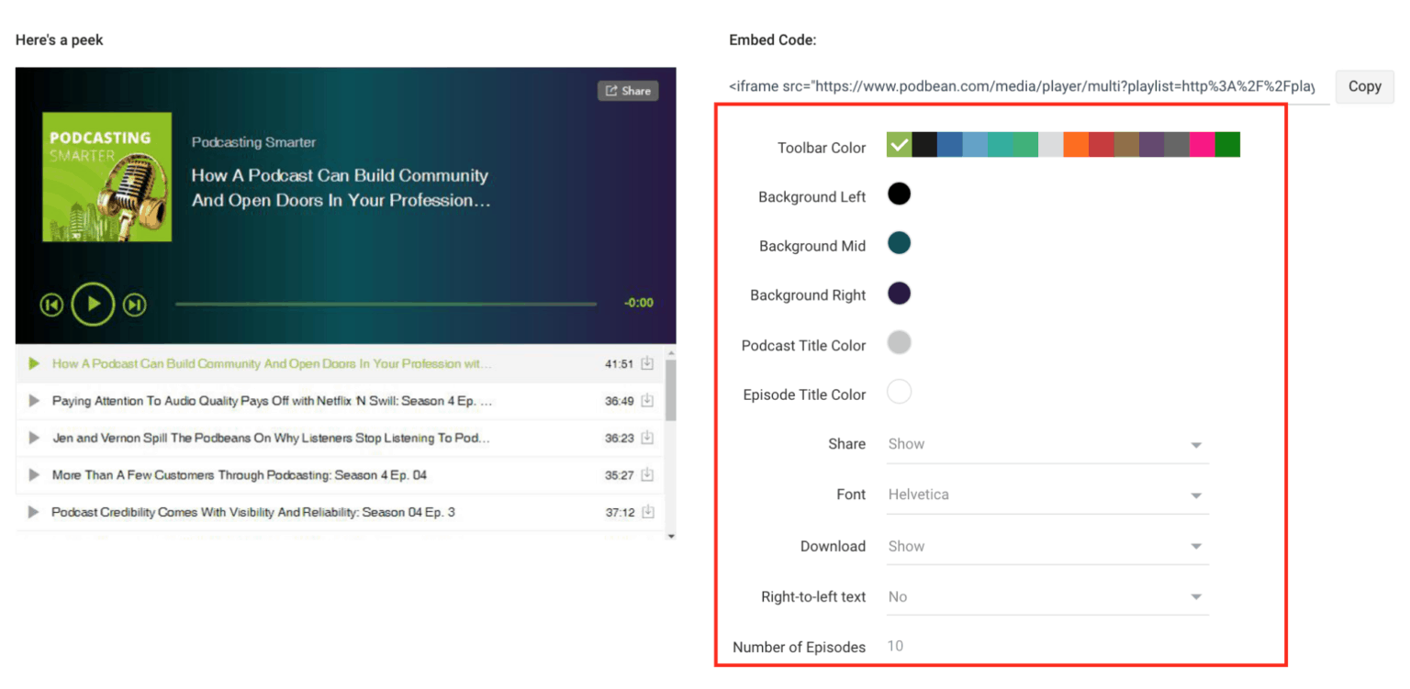Change the Episode Title Color
The width and height of the screenshot is (1410, 689).
[x=899, y=391]
